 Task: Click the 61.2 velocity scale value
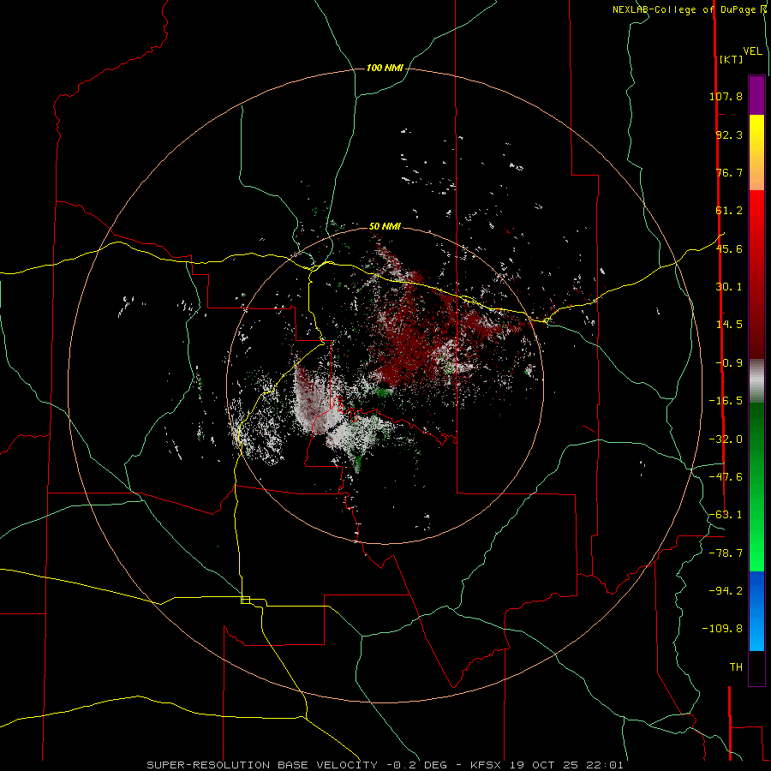pos(729,211)
